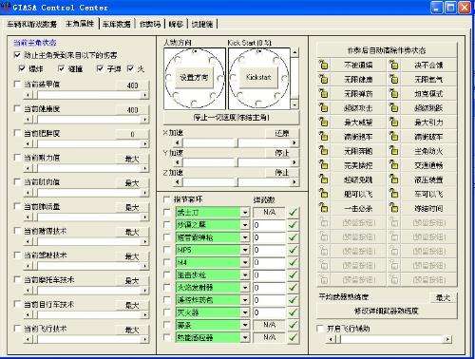Open the 武士刀 weapon dropdown
This screenshot has height=359, width=475.
point(245,212)
